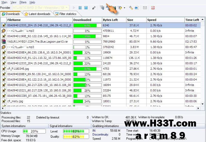The width and height of the screenshot is (206, 142).
Task: Click the horizontal scrollbar right arrow
Action: click(198, 108)
